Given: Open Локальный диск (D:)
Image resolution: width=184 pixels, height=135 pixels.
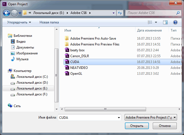Looking at the screenshot, I should (32, 83).
